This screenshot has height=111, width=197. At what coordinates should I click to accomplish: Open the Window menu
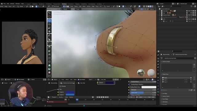point(18,4)
